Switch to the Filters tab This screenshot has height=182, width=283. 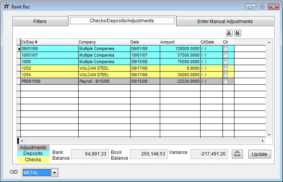pyautogui.click(x=40, y=22)
